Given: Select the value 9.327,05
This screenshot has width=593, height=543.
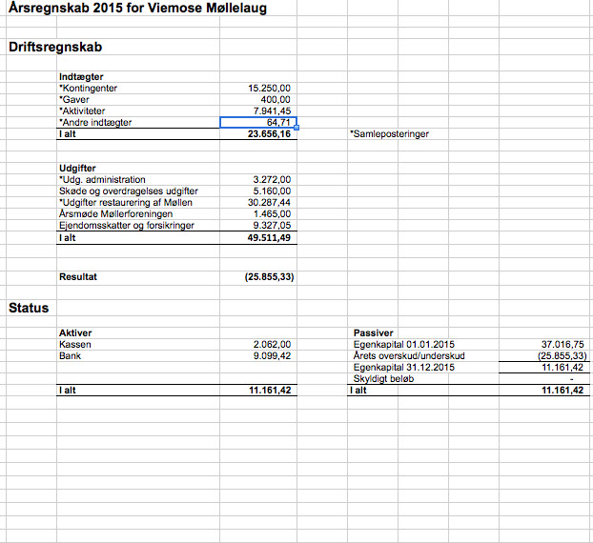Looking at the screenshot, I should point(272,225).
